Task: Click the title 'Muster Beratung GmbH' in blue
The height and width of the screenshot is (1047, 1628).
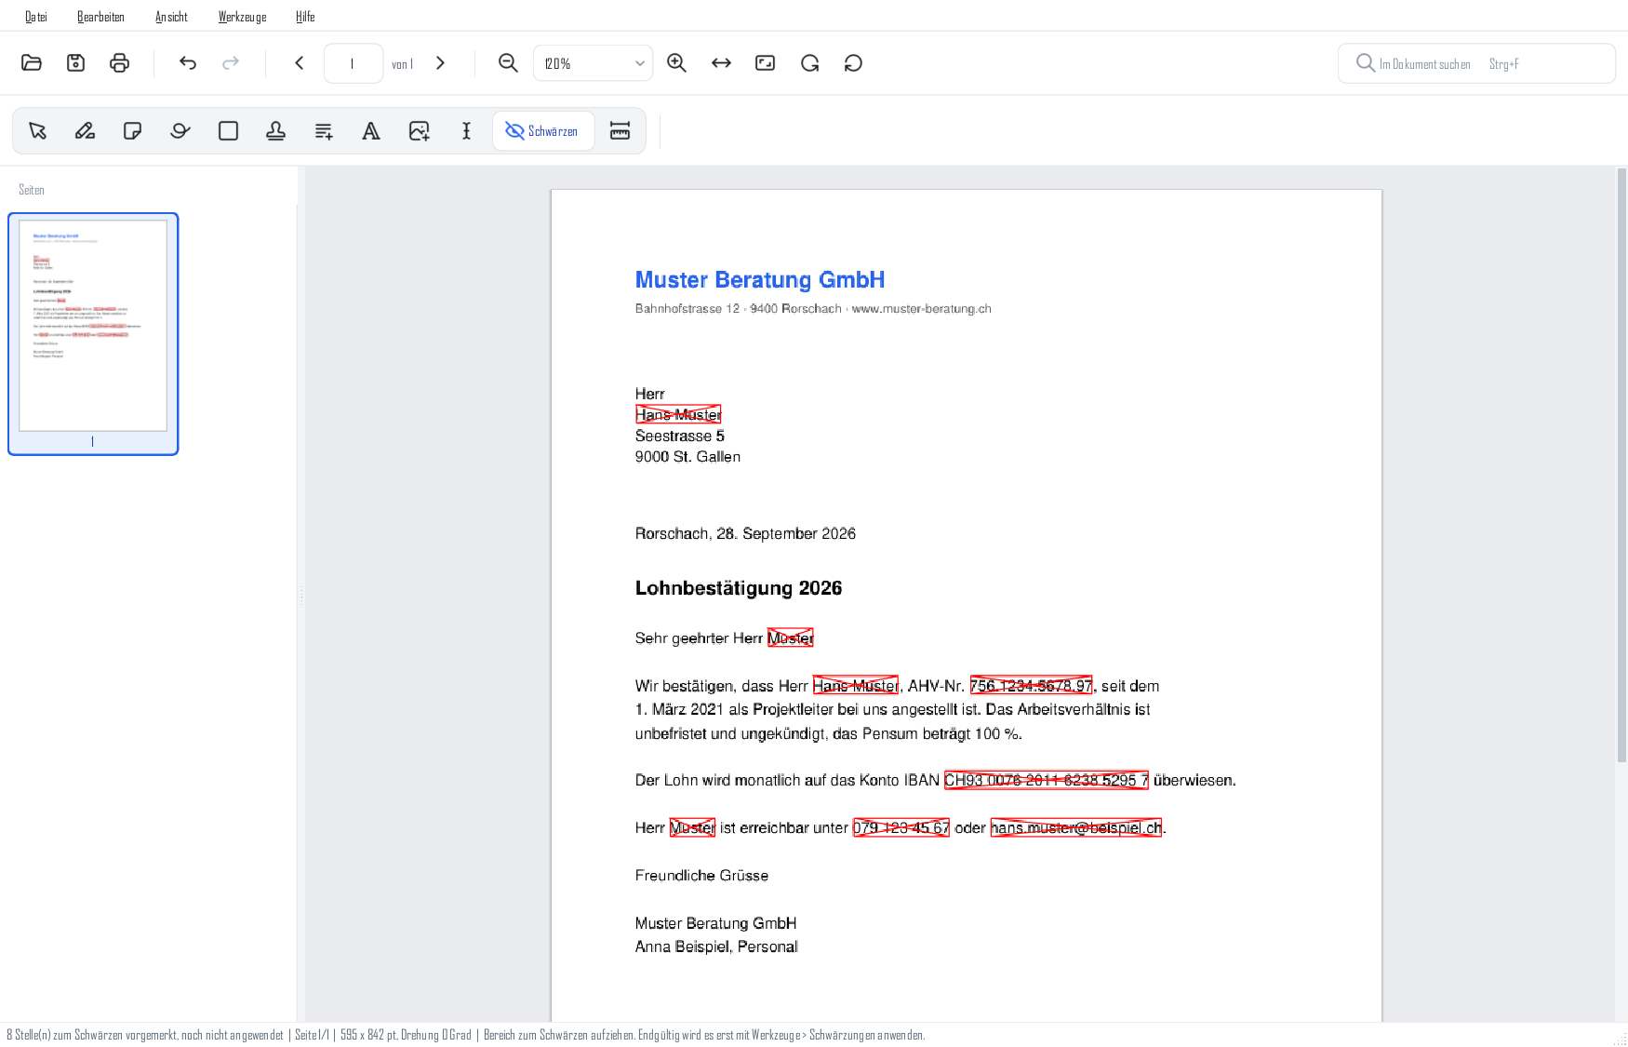Action: point(760,280)
